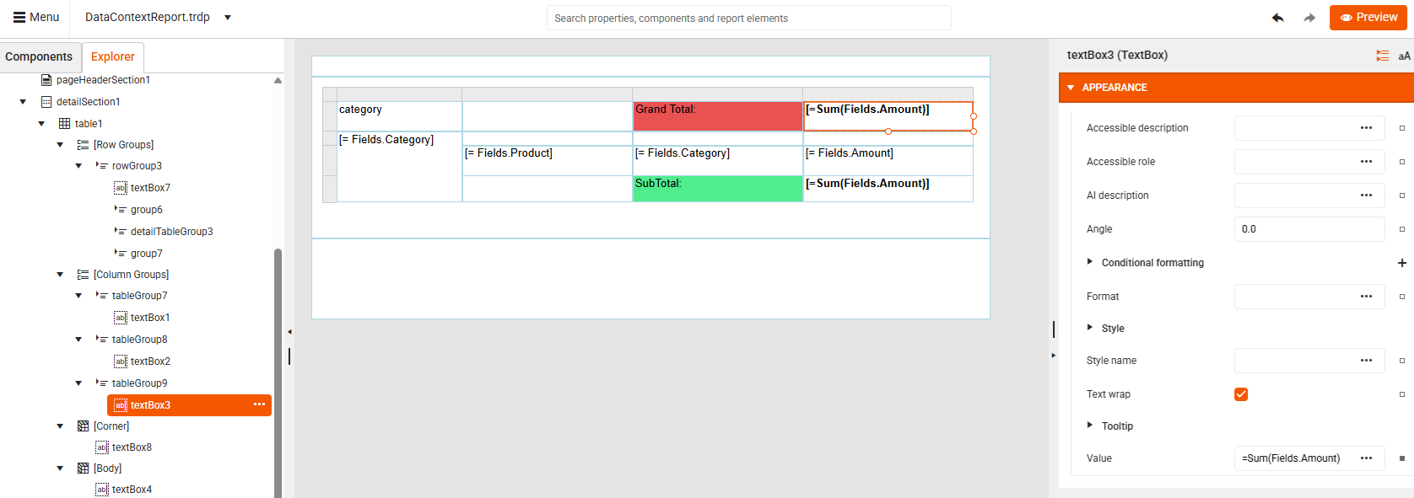Click the group7 group icon

coord(121,254)
